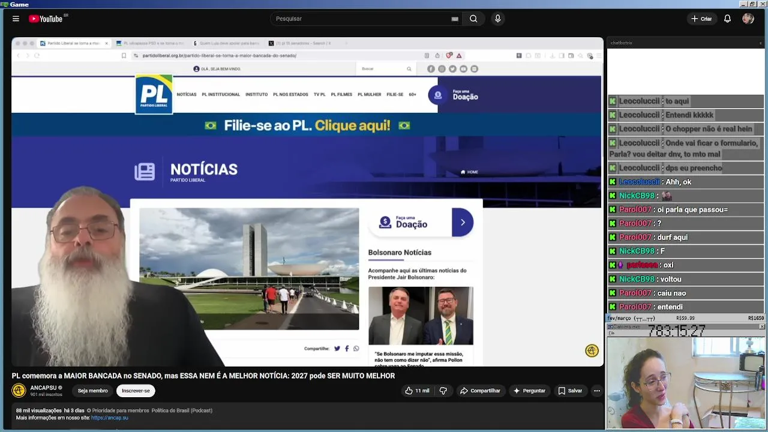Open PL Facebook icon in header
This screenshot has width=768, height=432.
pyautogui.click(x=431, y=69)
